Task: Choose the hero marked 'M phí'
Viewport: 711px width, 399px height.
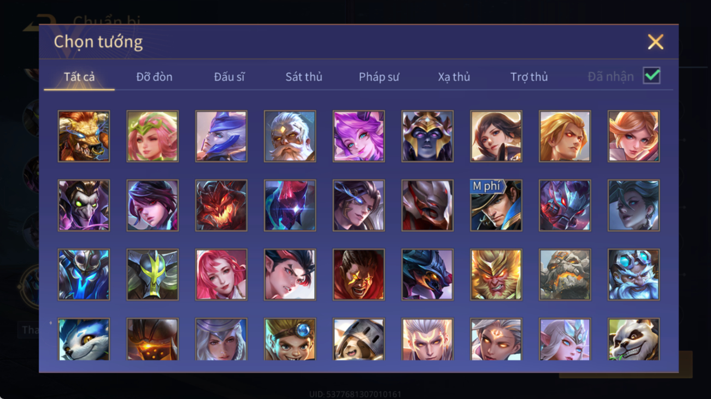Action: 496,205
